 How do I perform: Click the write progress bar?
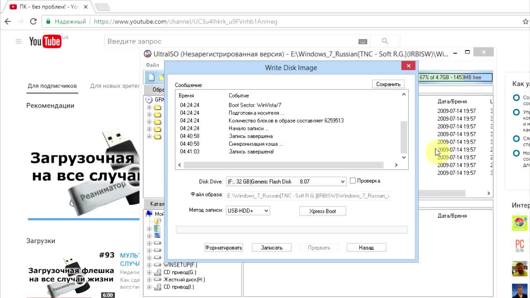click(292, 230)
